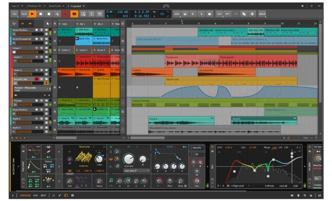Open the TRACK menu button

[262, 14]
